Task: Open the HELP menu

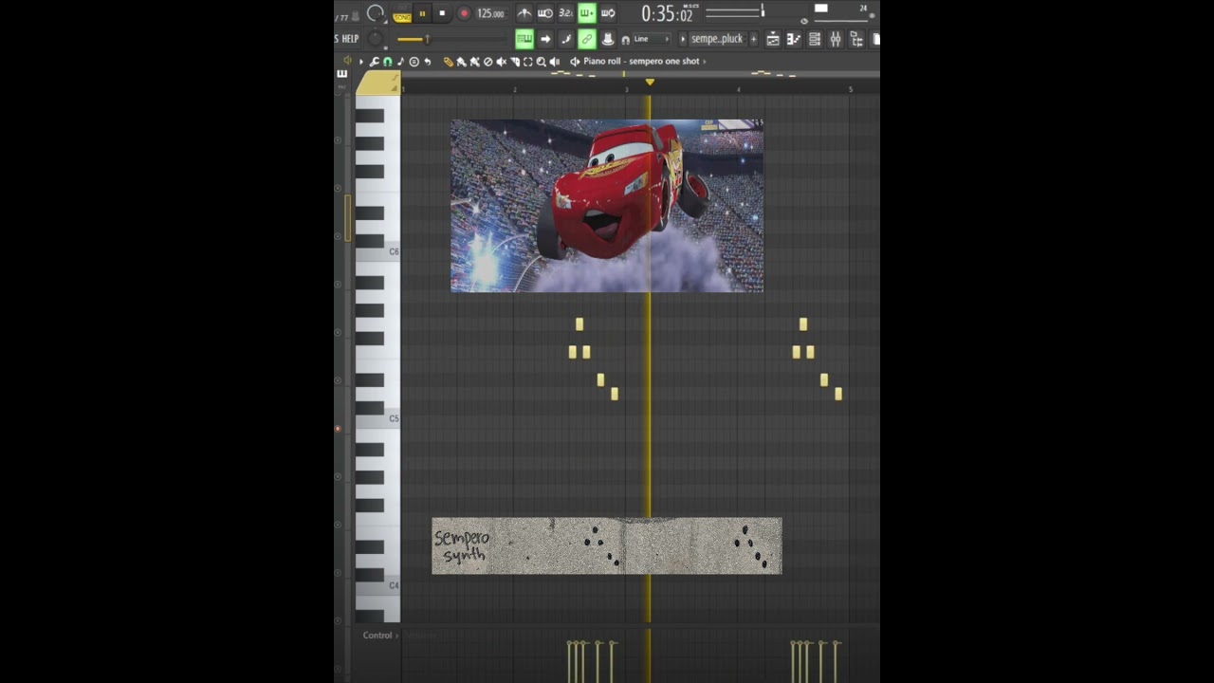Action: coord(350,39)
